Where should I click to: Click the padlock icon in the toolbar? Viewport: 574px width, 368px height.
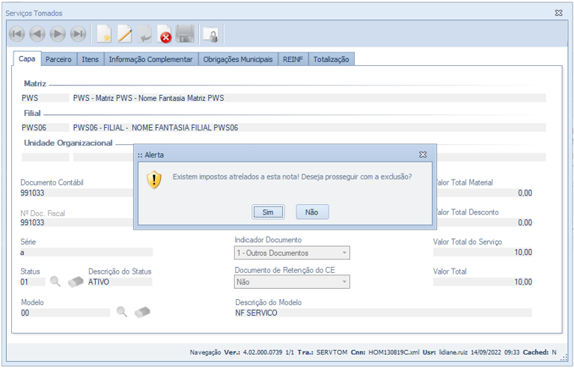tap(211, 34)
